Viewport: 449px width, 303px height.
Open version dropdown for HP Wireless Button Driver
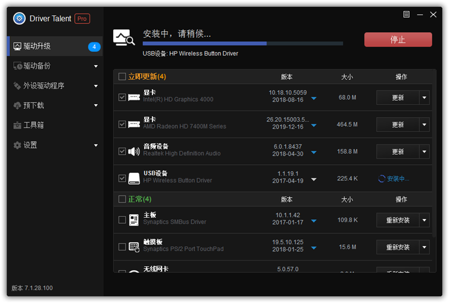point(314,180)
